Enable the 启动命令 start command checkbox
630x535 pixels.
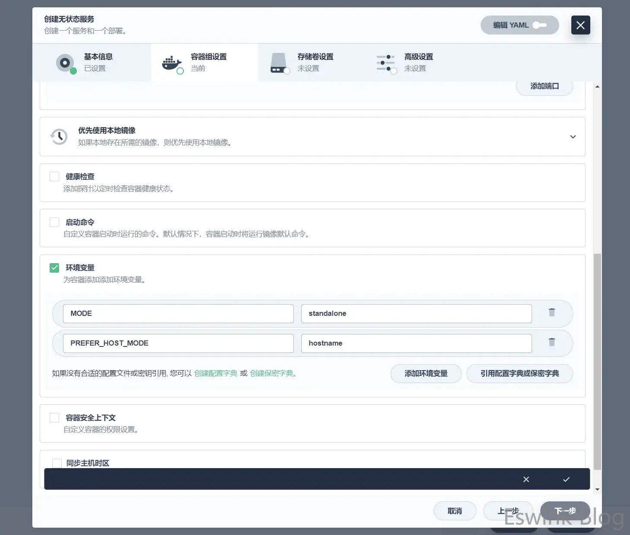tap(54, 222)
